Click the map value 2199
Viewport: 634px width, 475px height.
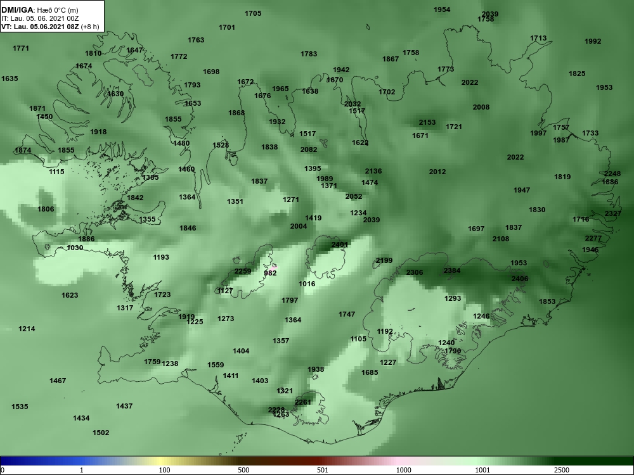(384, 260)
